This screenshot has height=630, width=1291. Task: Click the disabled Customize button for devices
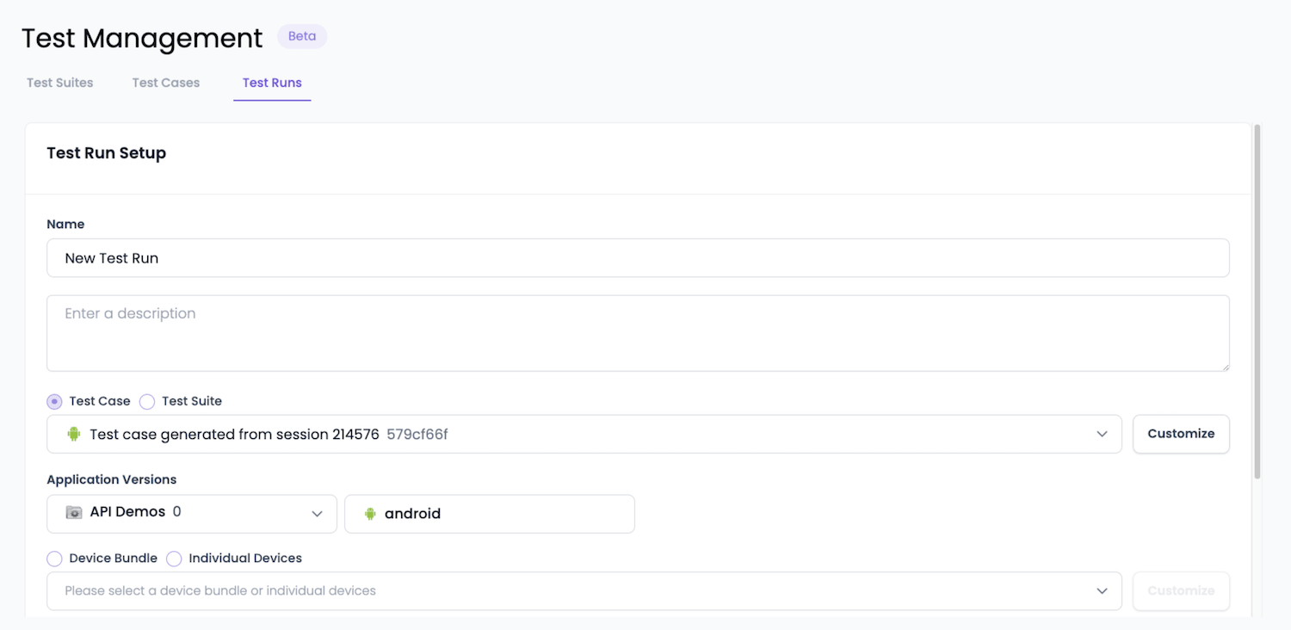coord(1181,591)
